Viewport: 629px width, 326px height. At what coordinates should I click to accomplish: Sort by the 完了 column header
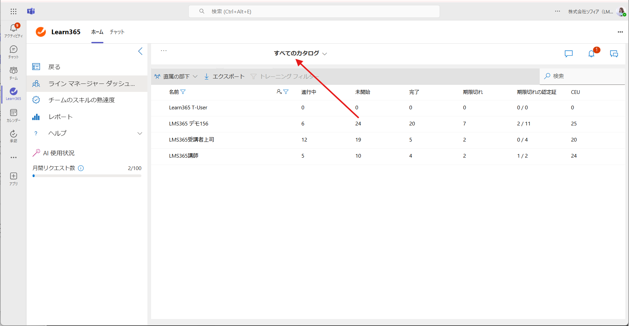414,92
